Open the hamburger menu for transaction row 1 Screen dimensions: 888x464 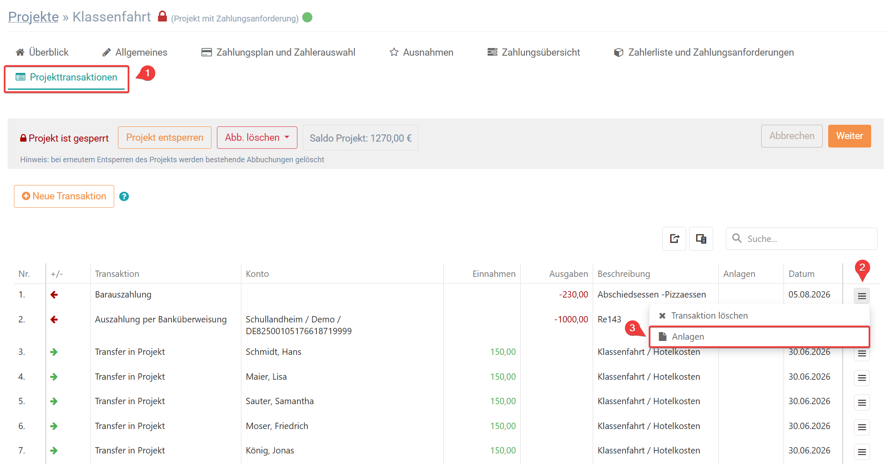click(862, 296)
